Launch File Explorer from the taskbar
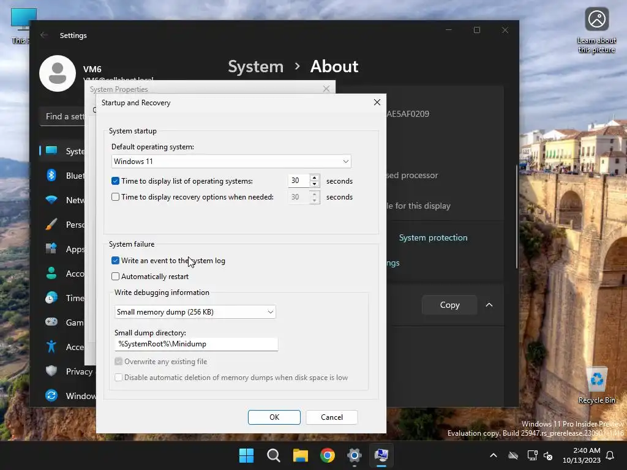627x470 pixels. pyautogui.click(x=300, y=455)
